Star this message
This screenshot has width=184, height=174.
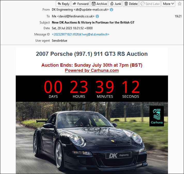click(180, 4)
